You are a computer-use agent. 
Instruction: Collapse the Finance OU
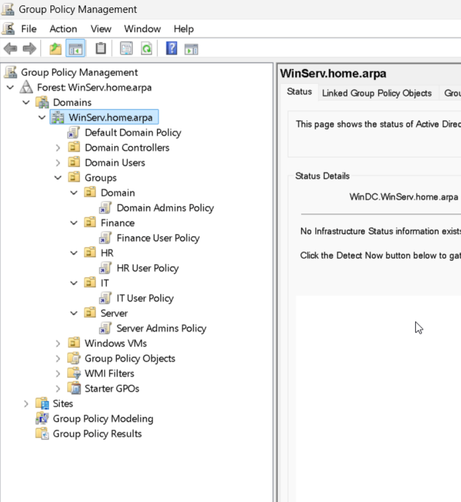click(x=74, y=223)
